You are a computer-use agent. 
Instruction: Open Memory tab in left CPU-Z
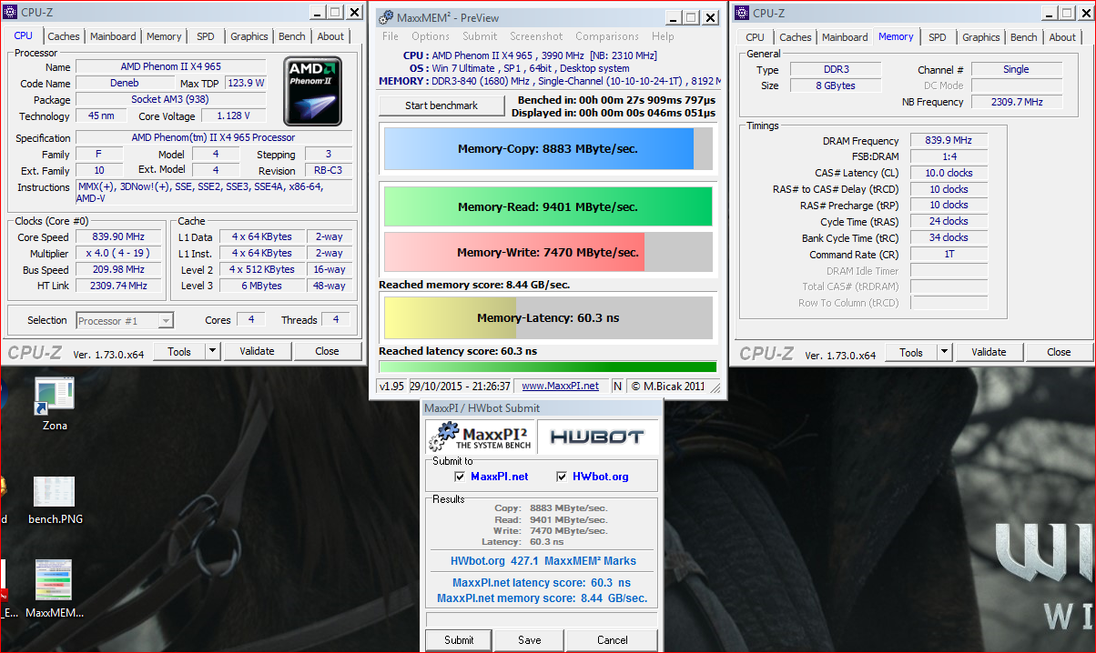(164, 36)
